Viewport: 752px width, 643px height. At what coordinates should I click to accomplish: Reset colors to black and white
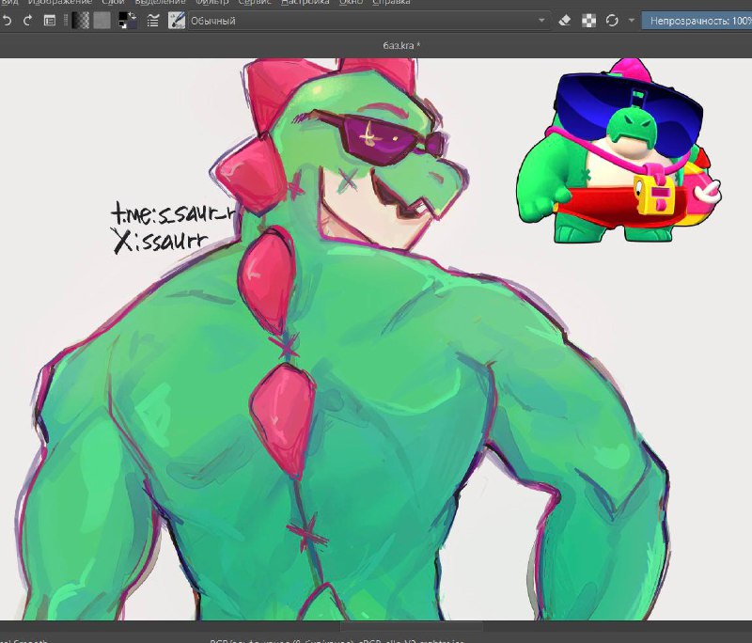coord(123,25)
